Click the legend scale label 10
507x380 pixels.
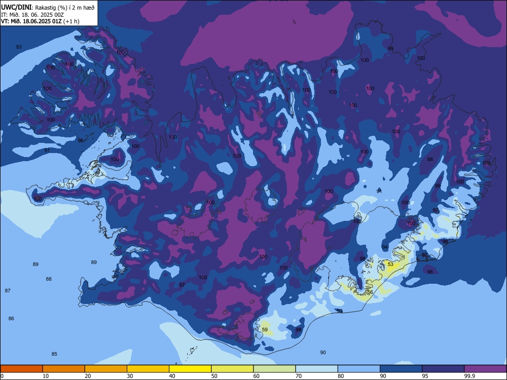46,376
